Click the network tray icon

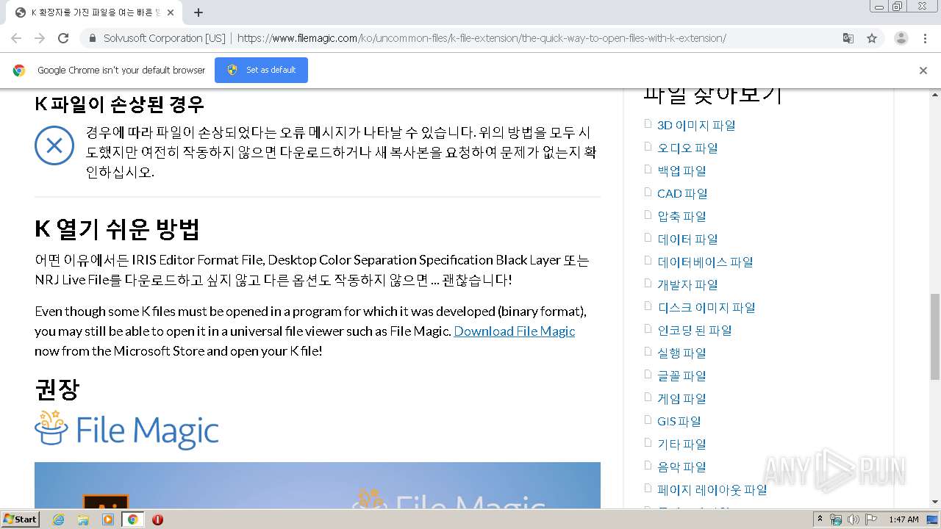point(836,519)
